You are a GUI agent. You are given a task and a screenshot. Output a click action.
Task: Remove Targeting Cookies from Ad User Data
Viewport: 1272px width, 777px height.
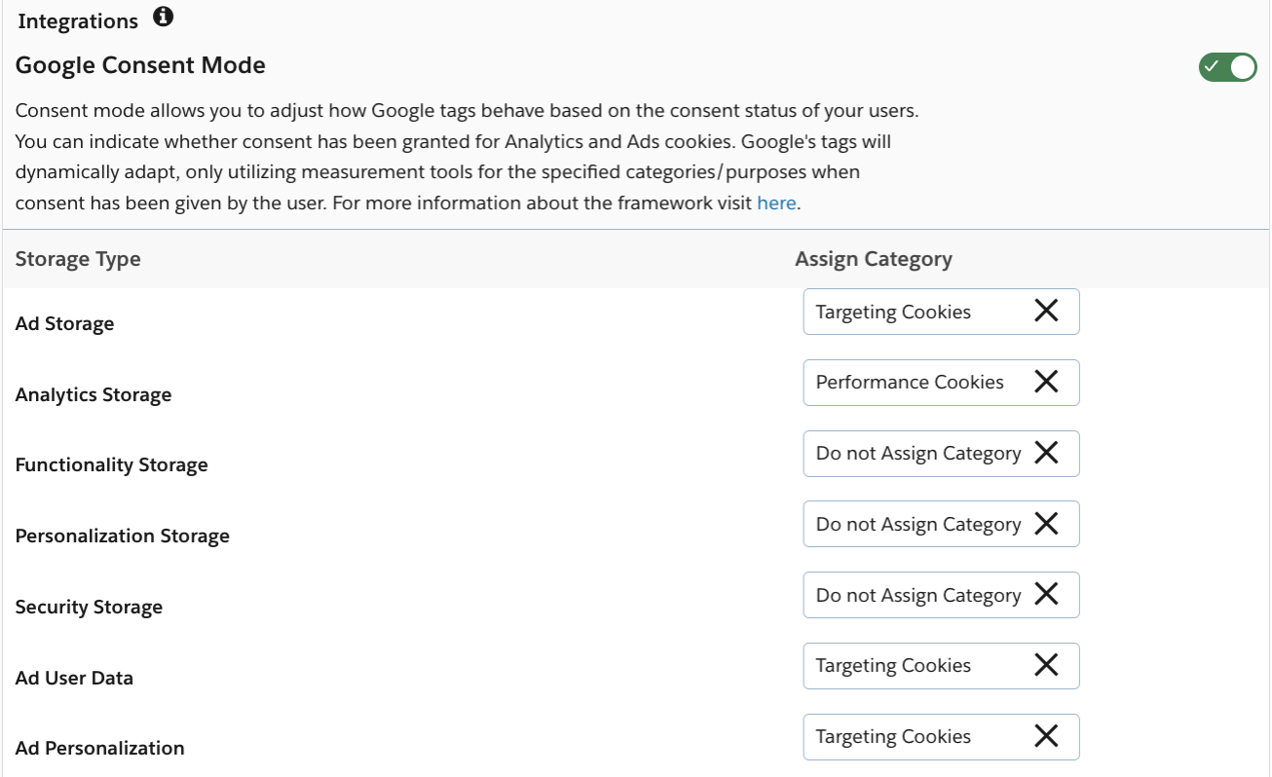[x=1046, y=665]
